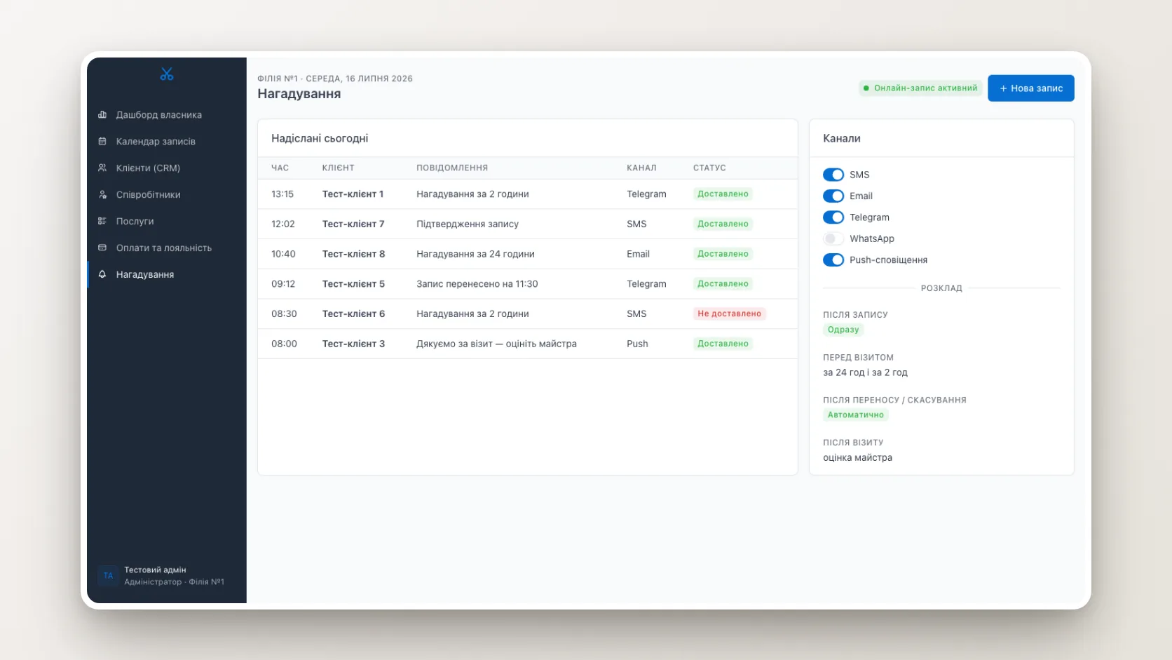This screenshot has height=660, width=1172.
Task: Click the 13:15 time cell
Action: click(282, 194)
